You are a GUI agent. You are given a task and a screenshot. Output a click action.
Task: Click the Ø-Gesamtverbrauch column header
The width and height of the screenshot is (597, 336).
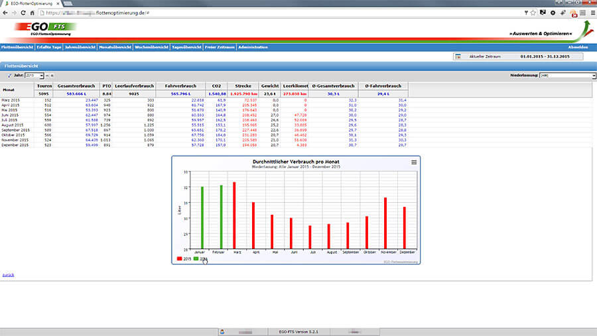coord(333,86)
